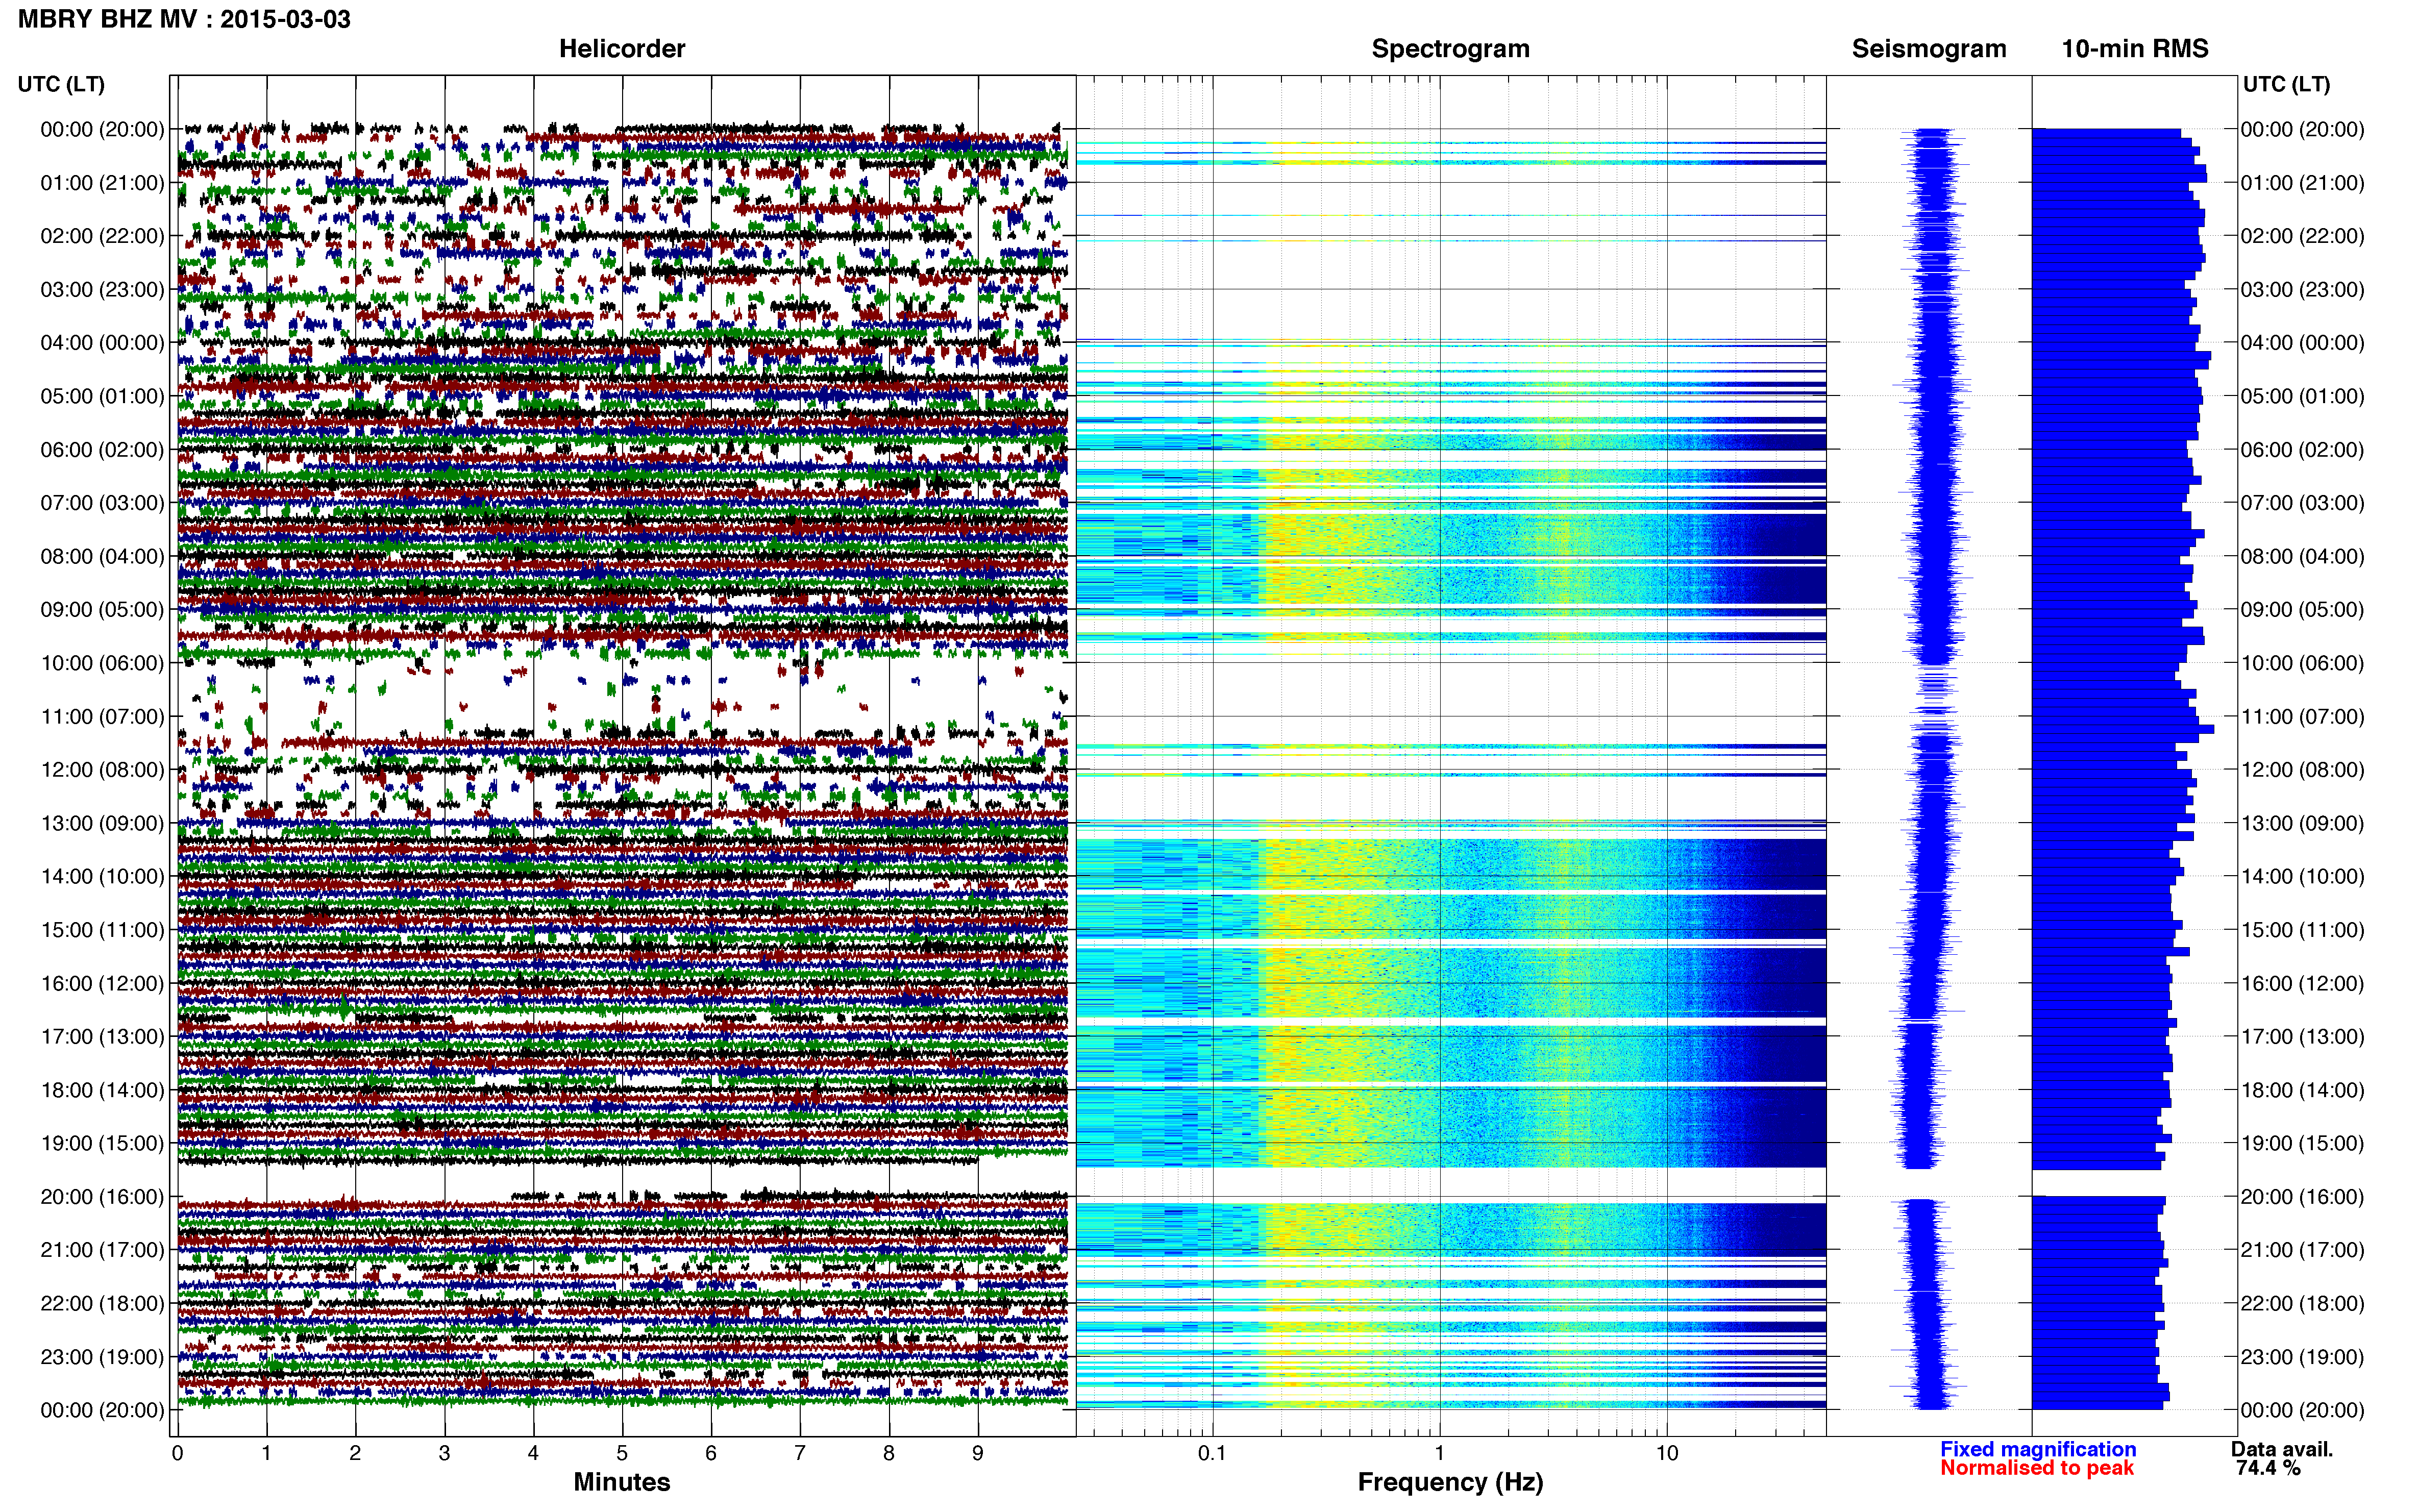The width and height of the screenshot is (2419, 1512).
Task: Click left-axis time label 22:00 (18:00)
Action: [102, 1304]
